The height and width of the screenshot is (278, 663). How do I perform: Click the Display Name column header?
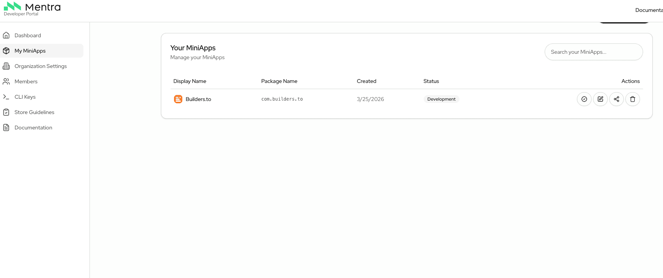coord(190,81)
